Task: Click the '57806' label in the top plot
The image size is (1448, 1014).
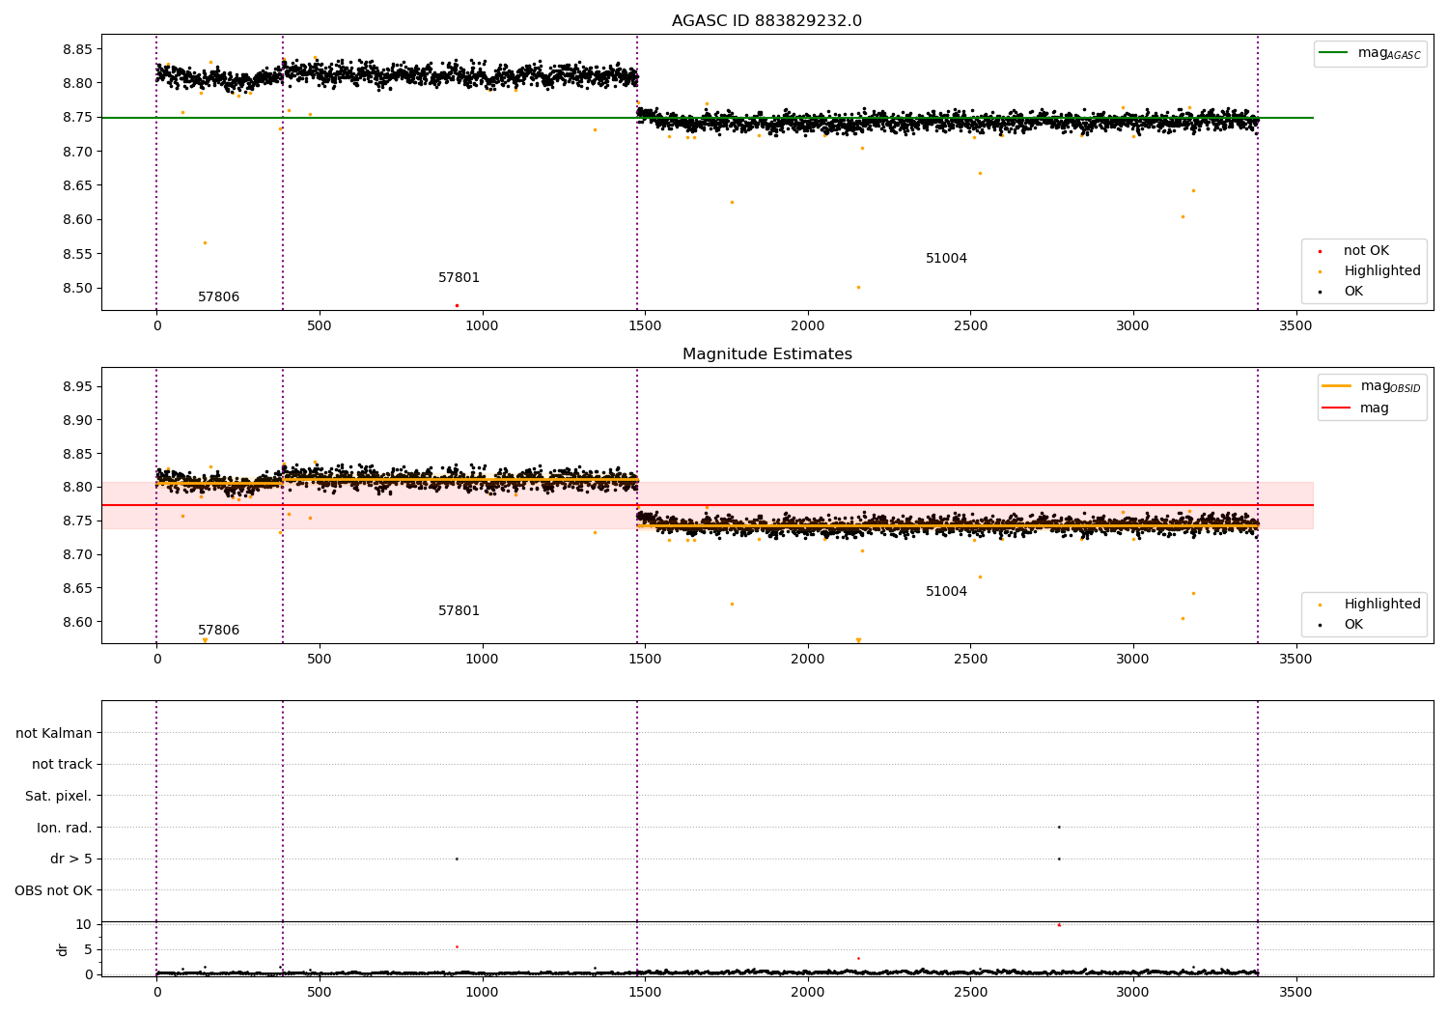Action: coord(218,297)
